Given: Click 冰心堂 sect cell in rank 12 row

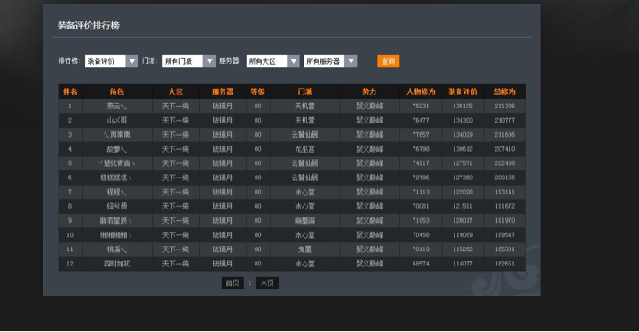Looking at the screenshot, I should click(304, 264).
